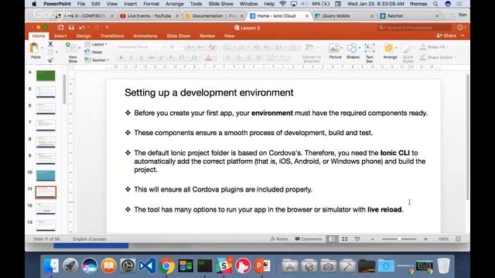Select slide 10 teal thumbnail

tap(46, 175)
